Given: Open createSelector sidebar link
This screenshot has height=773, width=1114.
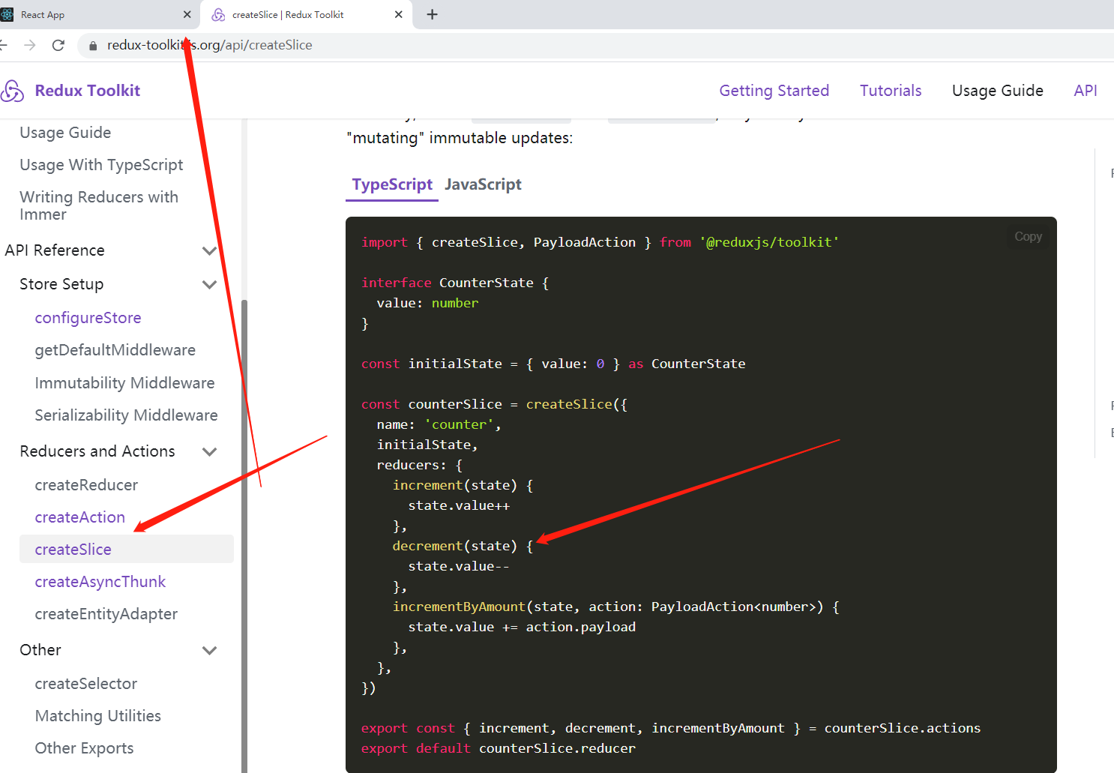Looking at the screenshot, I should 85,684.
